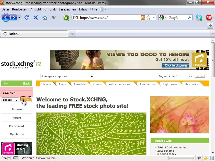Click the stock.xchng logo
This screenshot has width=215, height=161.
click(x=21, y=64)
